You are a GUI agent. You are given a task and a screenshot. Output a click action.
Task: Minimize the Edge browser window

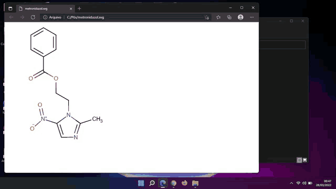(230, 8)
